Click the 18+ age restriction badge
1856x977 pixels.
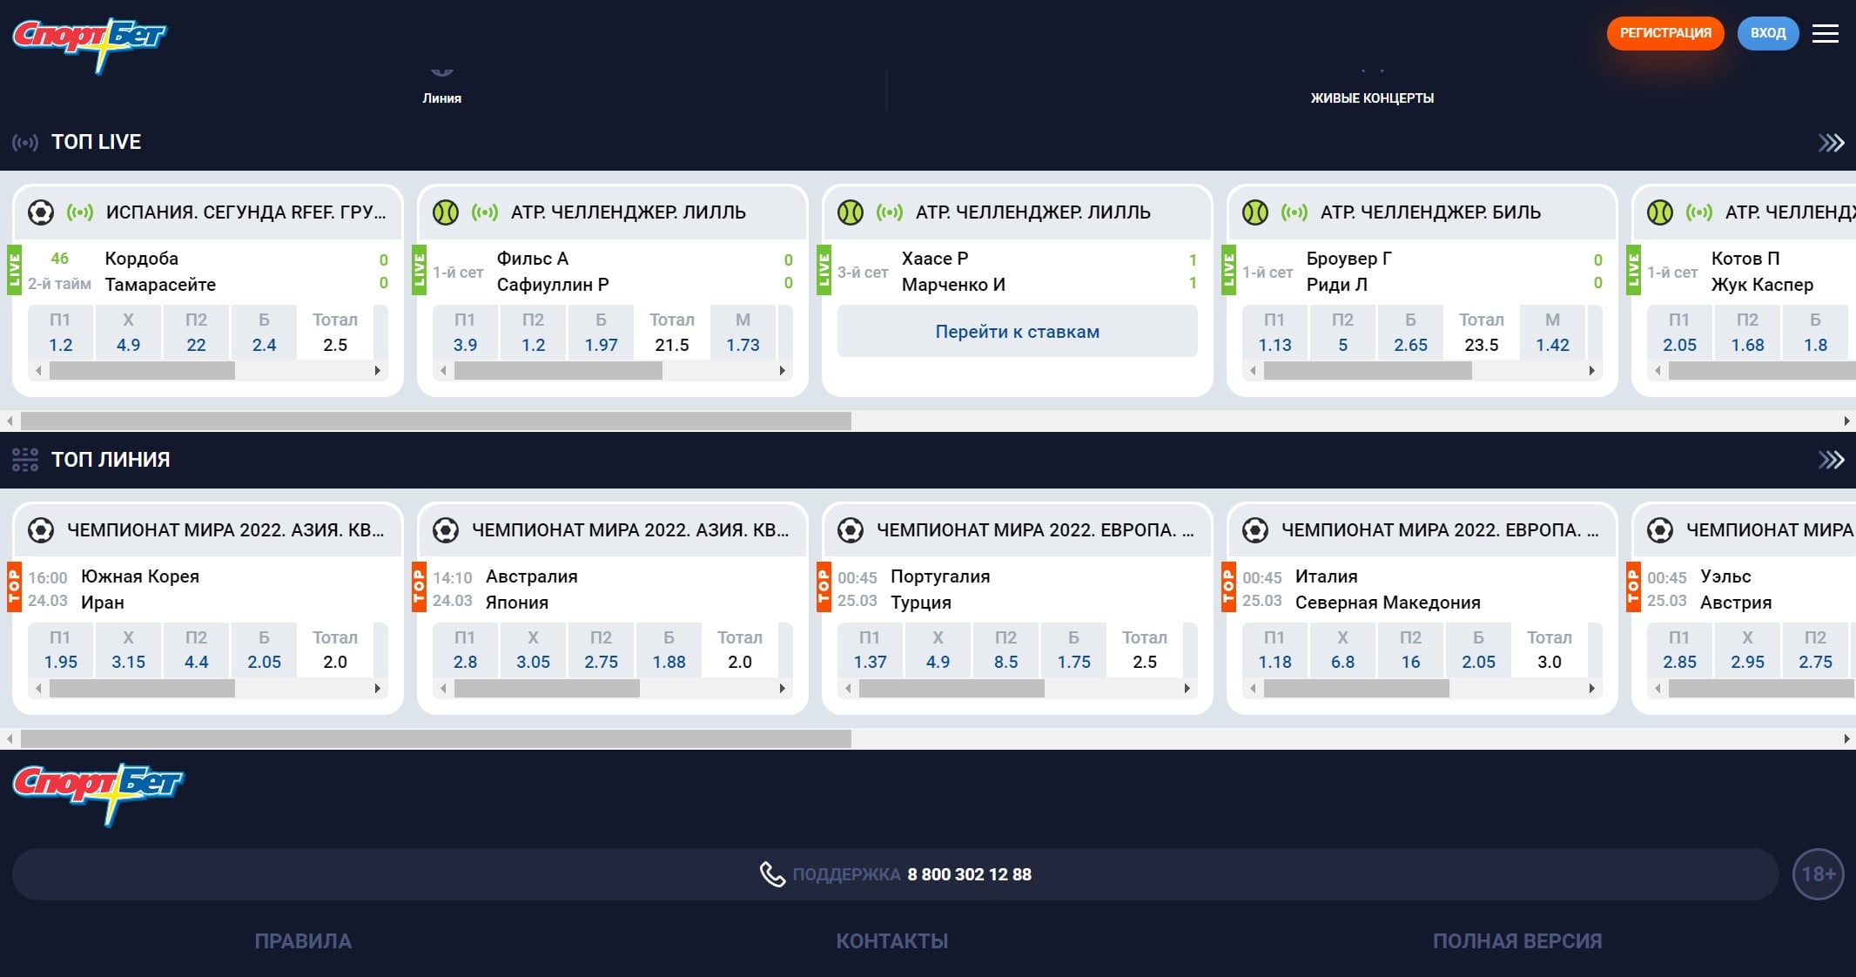pyautogui.click(x=1818, y=874)
